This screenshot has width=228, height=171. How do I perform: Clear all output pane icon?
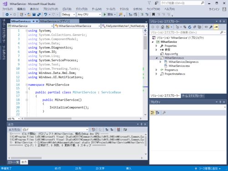(119, 130)
